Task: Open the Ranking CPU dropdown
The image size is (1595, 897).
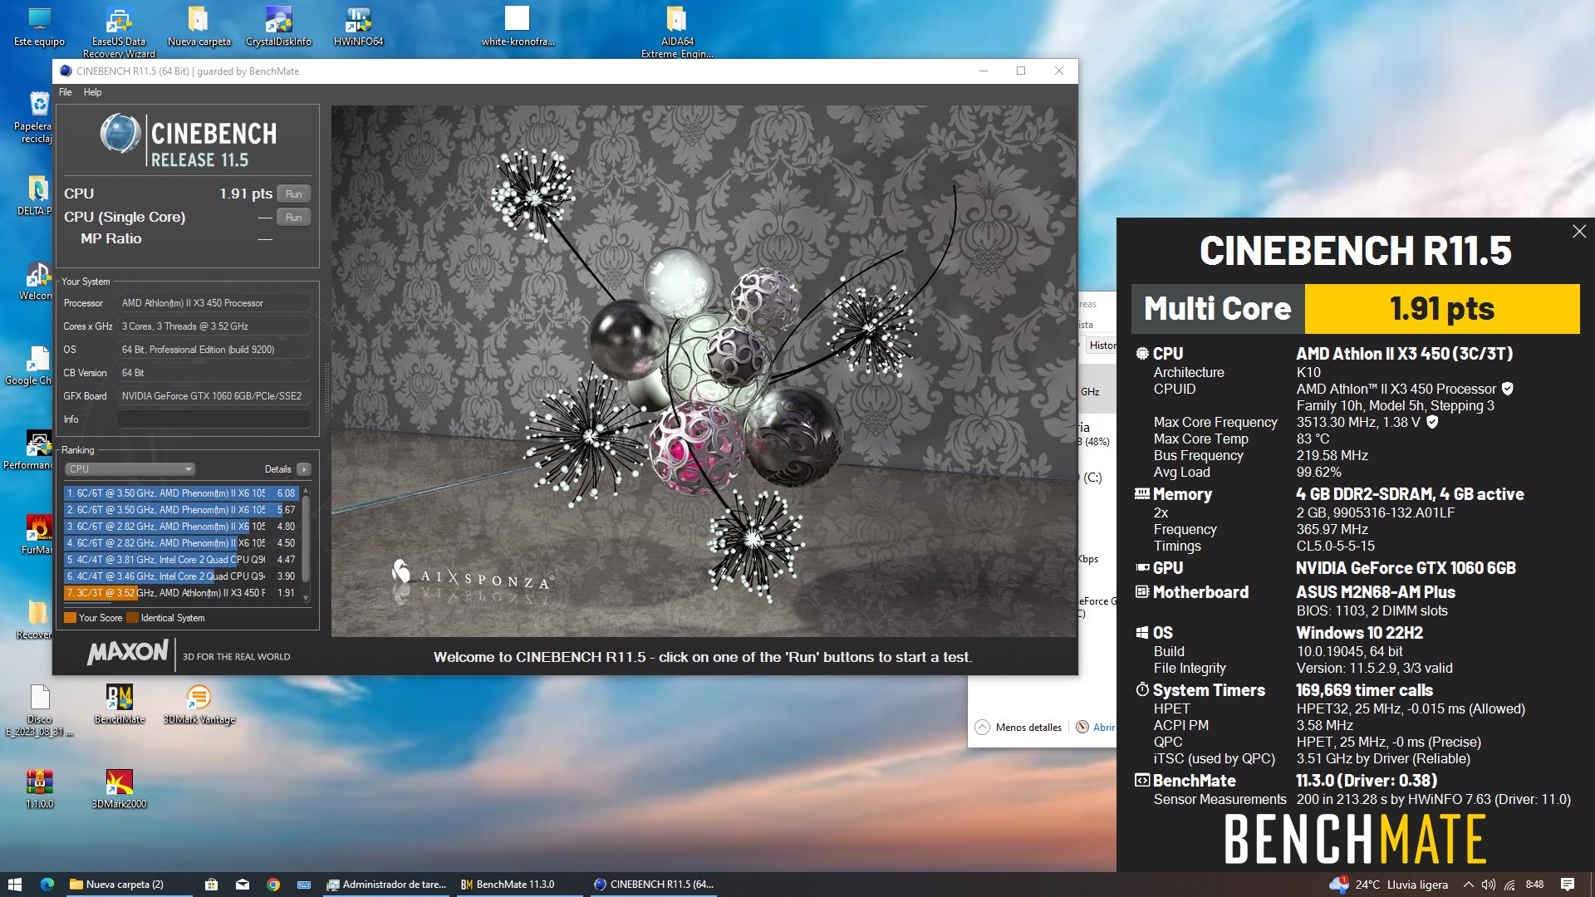Action: 130,469
